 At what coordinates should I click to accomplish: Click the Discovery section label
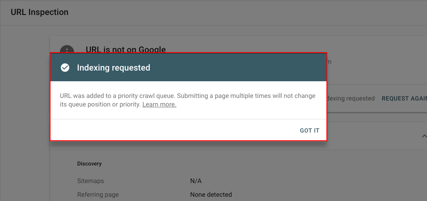click(89, 164)
